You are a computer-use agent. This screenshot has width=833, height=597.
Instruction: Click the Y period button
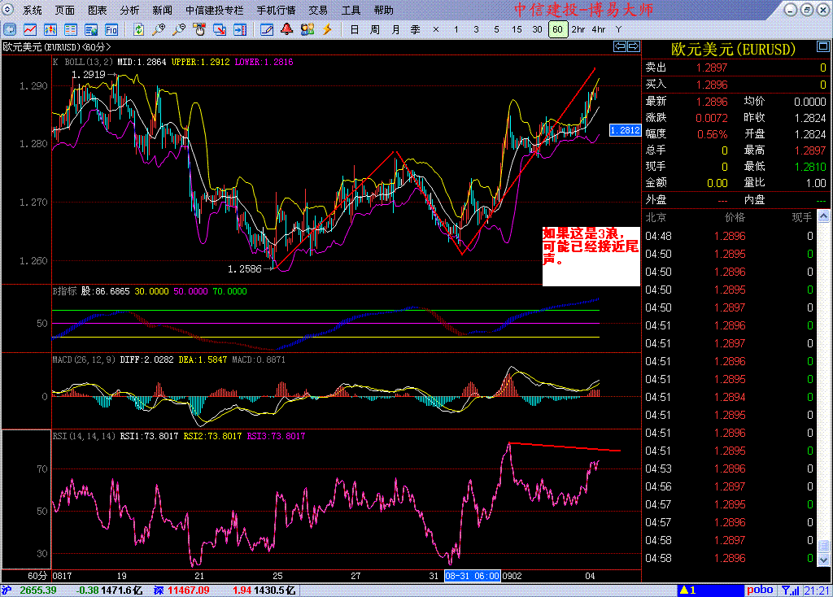click(618, 30)
